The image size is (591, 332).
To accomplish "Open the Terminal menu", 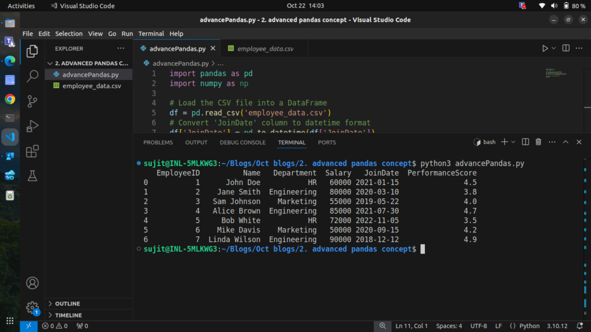I will tap(151, 33).
